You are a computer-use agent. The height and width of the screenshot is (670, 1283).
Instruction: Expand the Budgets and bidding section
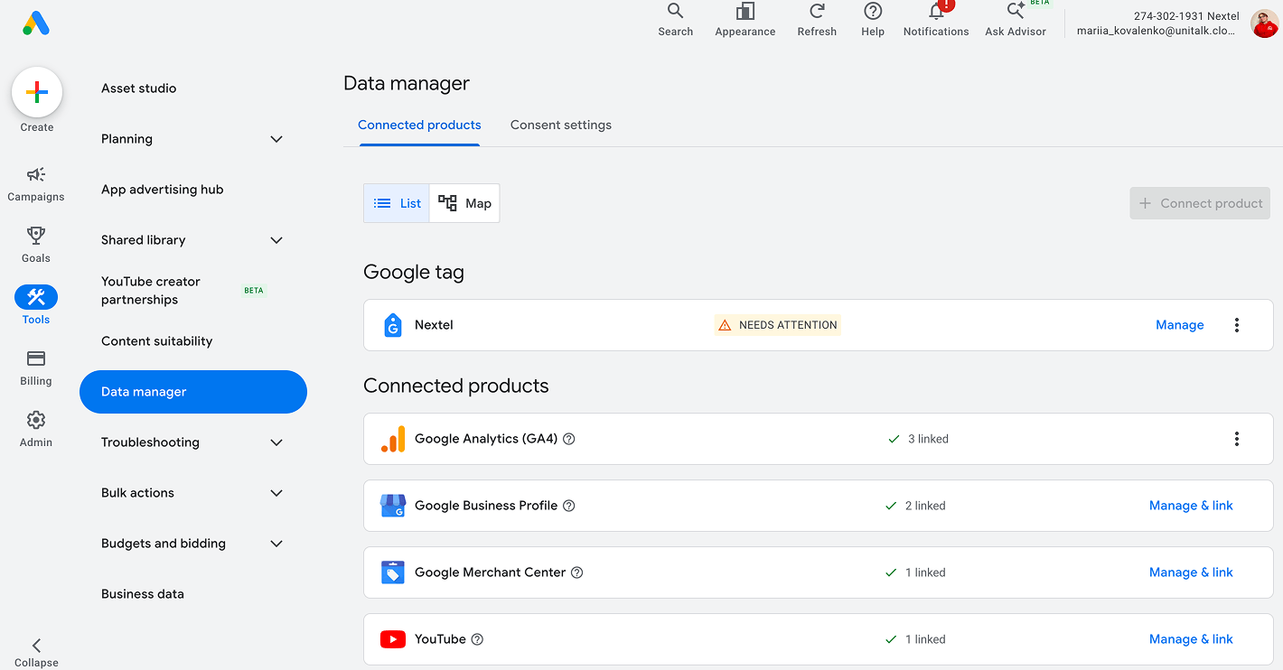pos(276,544)
